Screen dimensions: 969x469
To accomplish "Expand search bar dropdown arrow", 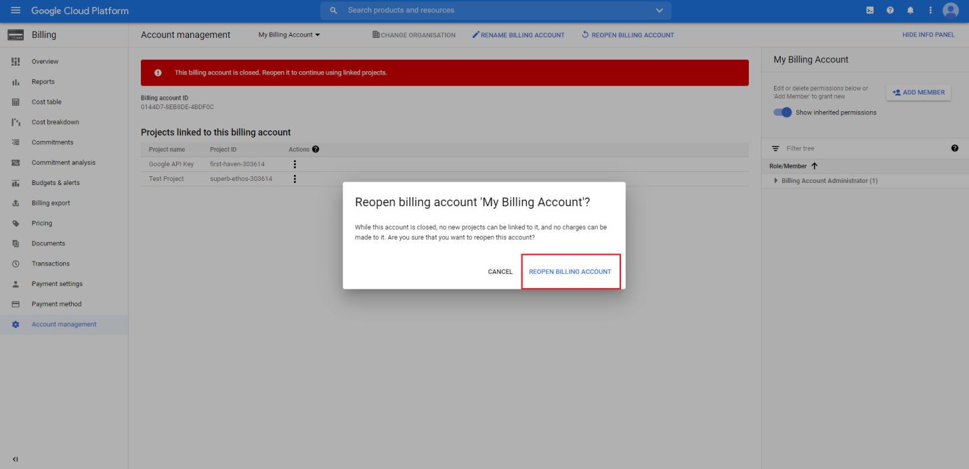I will click(660, 11).
